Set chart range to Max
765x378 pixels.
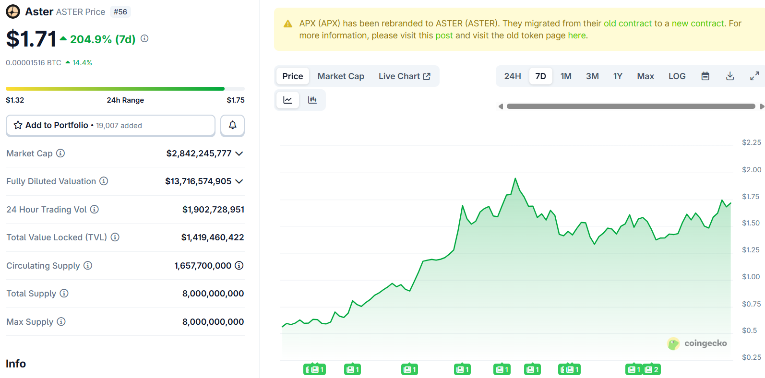645,76
